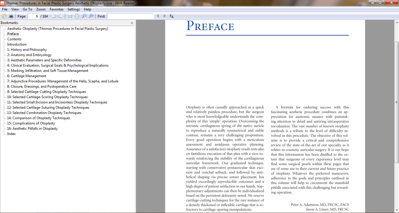Open bookmark 2: Anatomy and Embryology

tap(29, 55)
